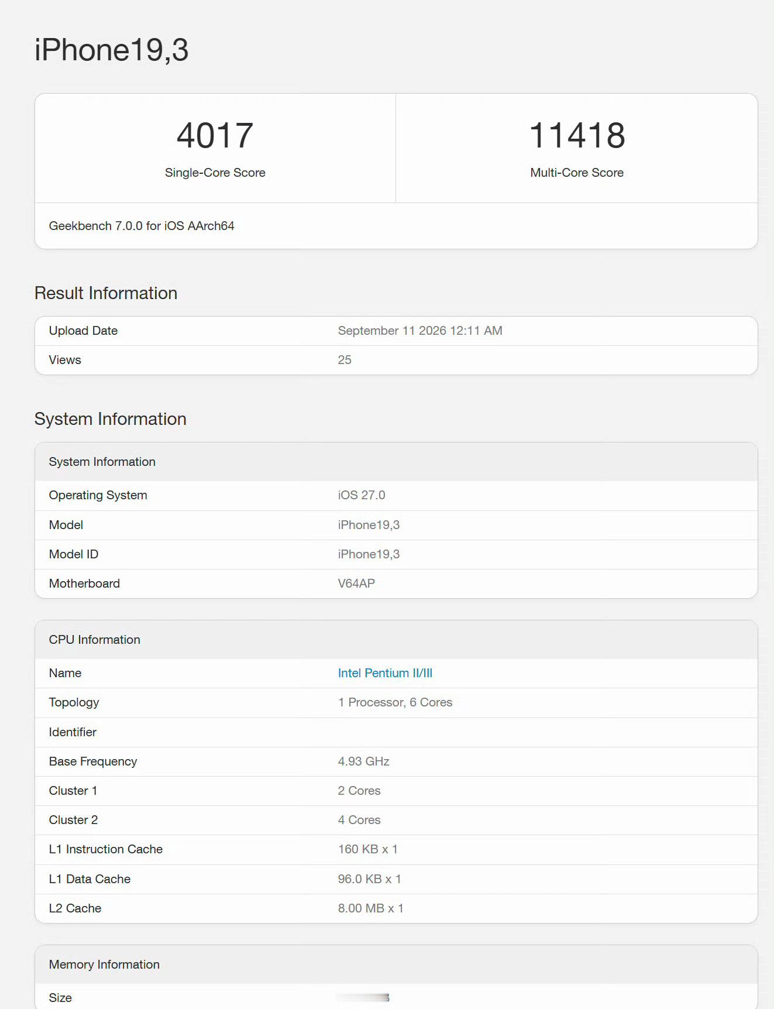Click the L1 Data Cache label
The height and width of the screenshot is (1009, 774).
tap(90, 879)
